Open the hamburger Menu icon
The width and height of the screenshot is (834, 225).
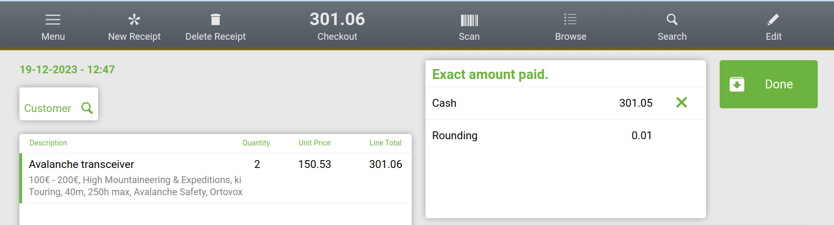tap(53, 20)
